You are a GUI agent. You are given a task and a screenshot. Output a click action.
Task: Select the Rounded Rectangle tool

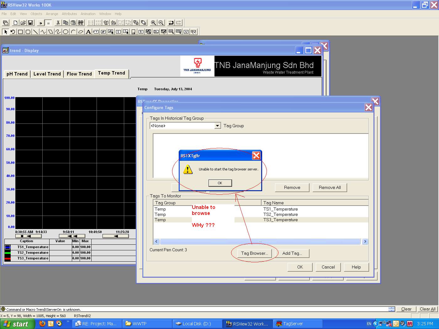[28, 32]
